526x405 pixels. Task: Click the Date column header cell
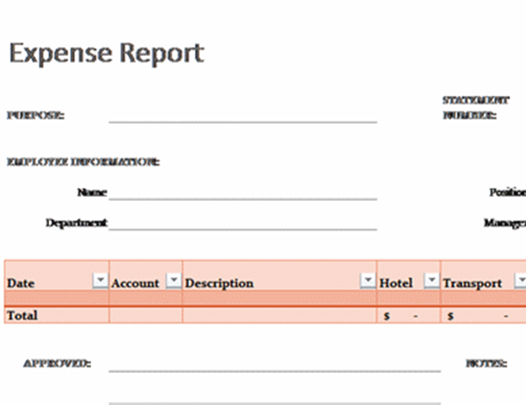coord(47,283)
